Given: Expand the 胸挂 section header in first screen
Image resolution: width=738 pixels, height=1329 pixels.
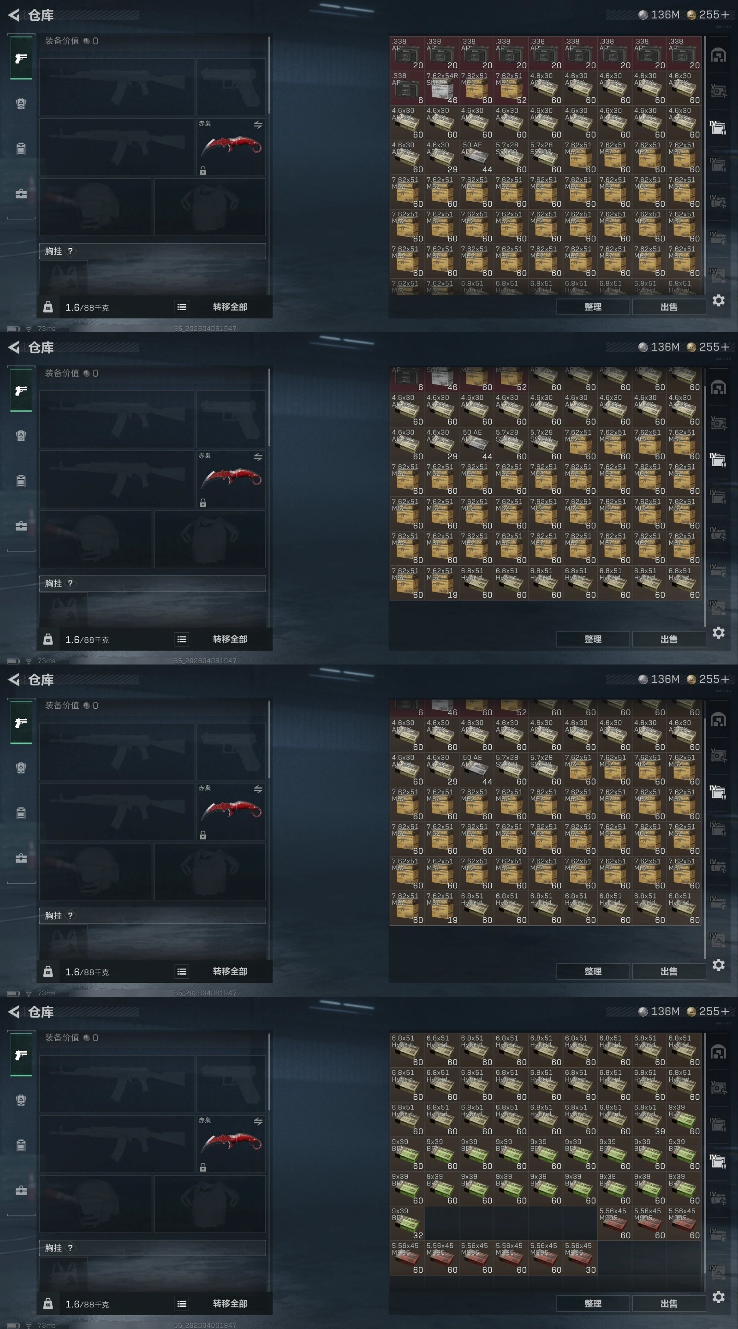Looking at the screenshot, I should pyautogui.click(x=153, y=251).
